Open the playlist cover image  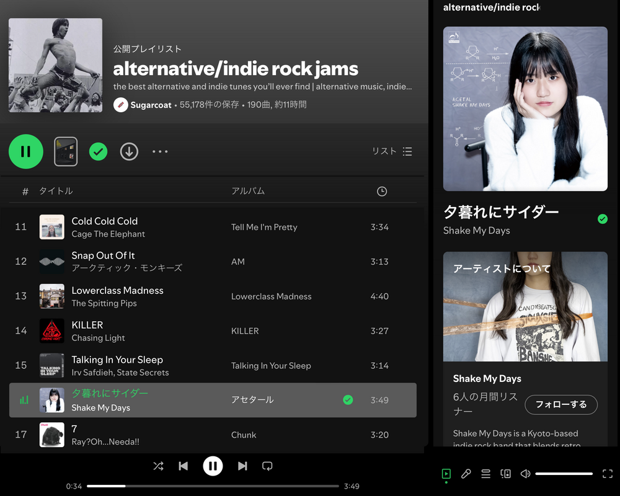(55, 65)
